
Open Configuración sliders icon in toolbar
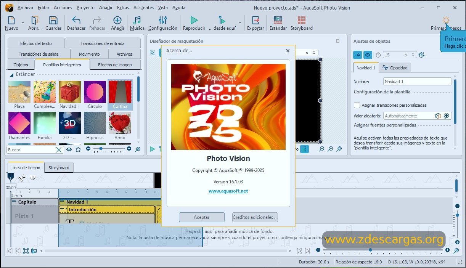point(163,20)
